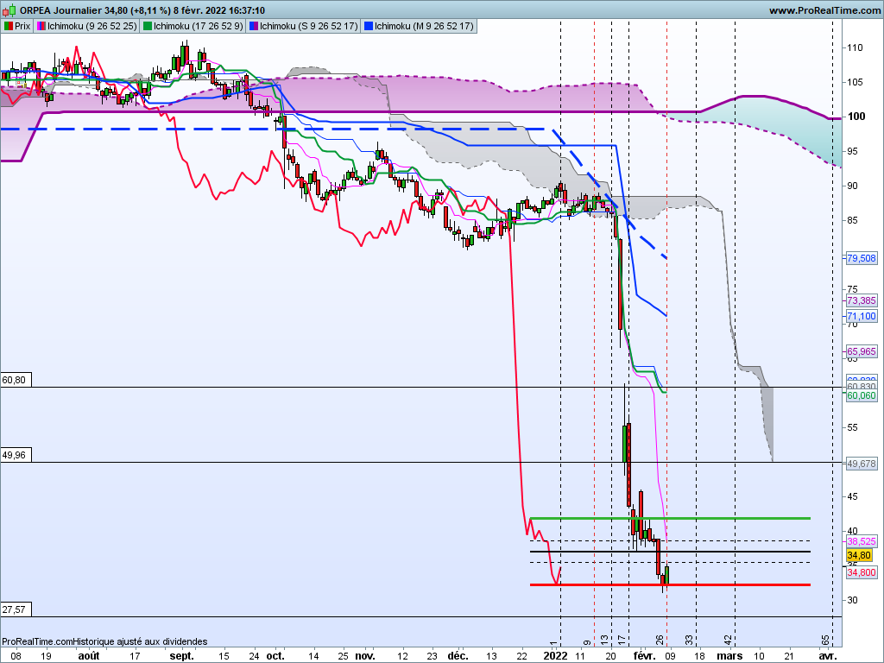This screenshot has height=663, width=884.
Task: Click the 95 price axis value
Action: click(x=852, y=151)
